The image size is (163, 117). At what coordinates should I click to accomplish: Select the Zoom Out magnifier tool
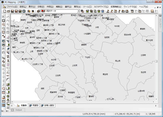(4, 28)
